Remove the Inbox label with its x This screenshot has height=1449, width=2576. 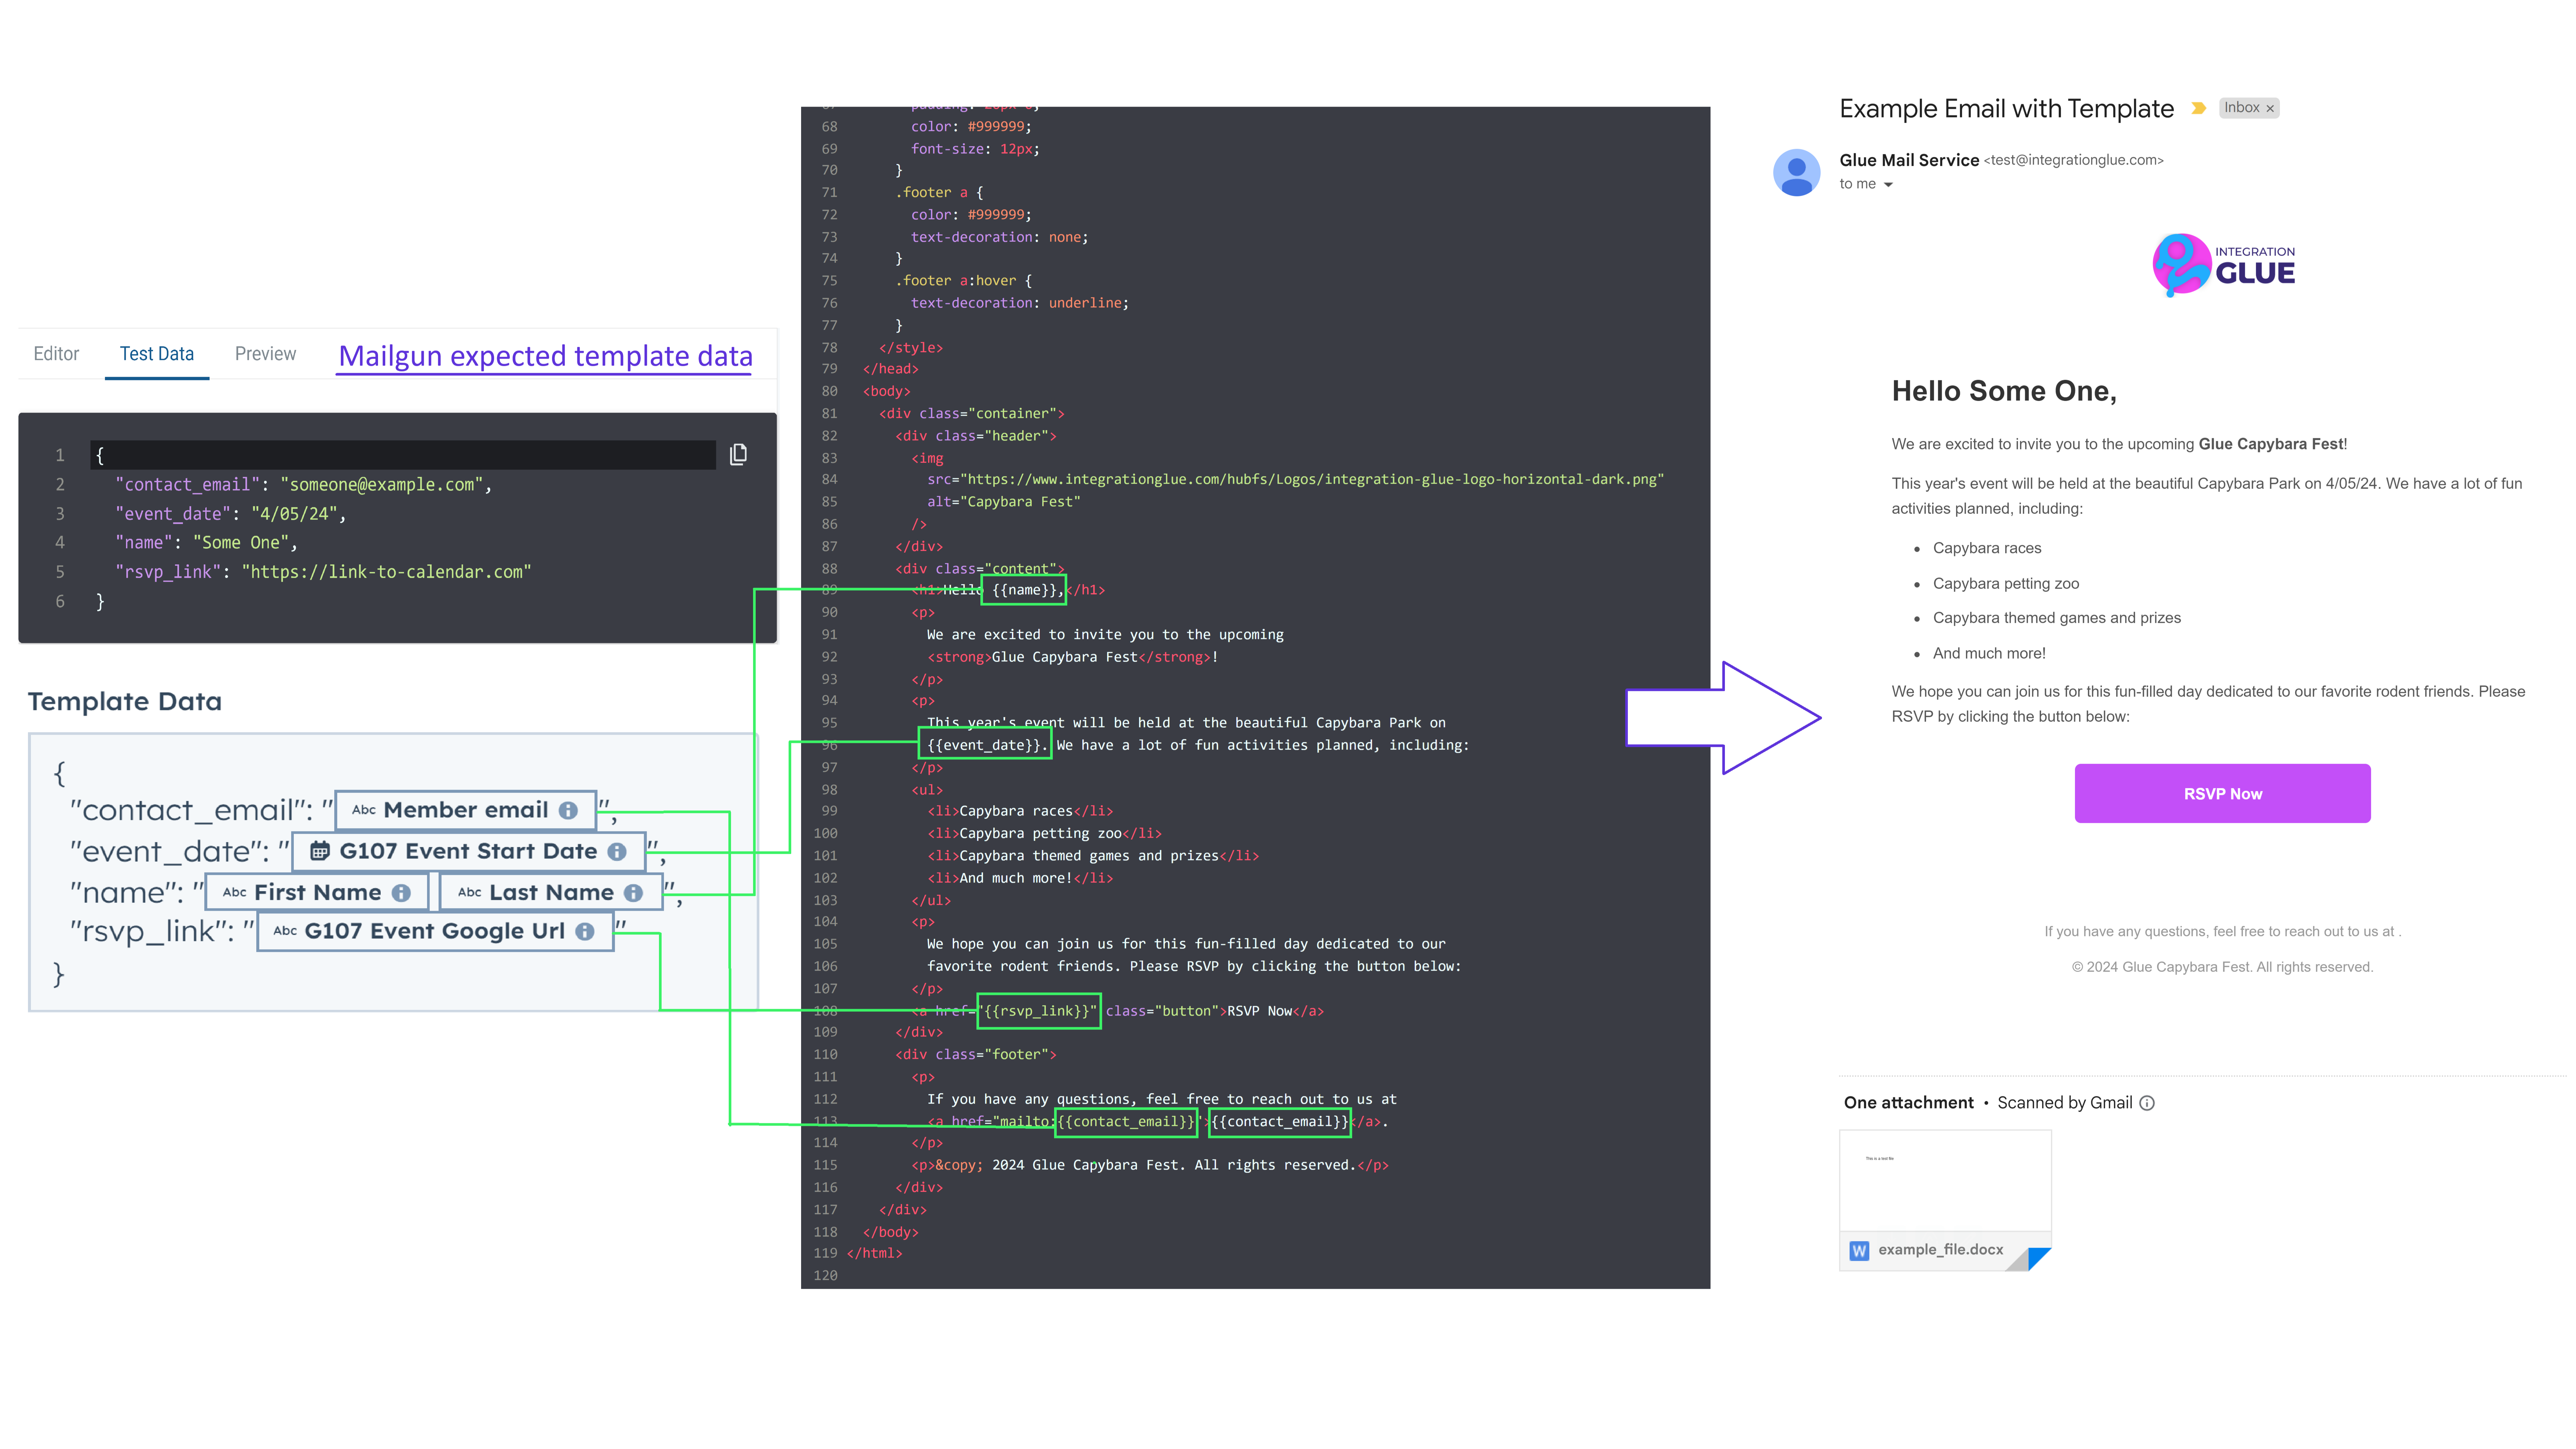(2270, 108)
